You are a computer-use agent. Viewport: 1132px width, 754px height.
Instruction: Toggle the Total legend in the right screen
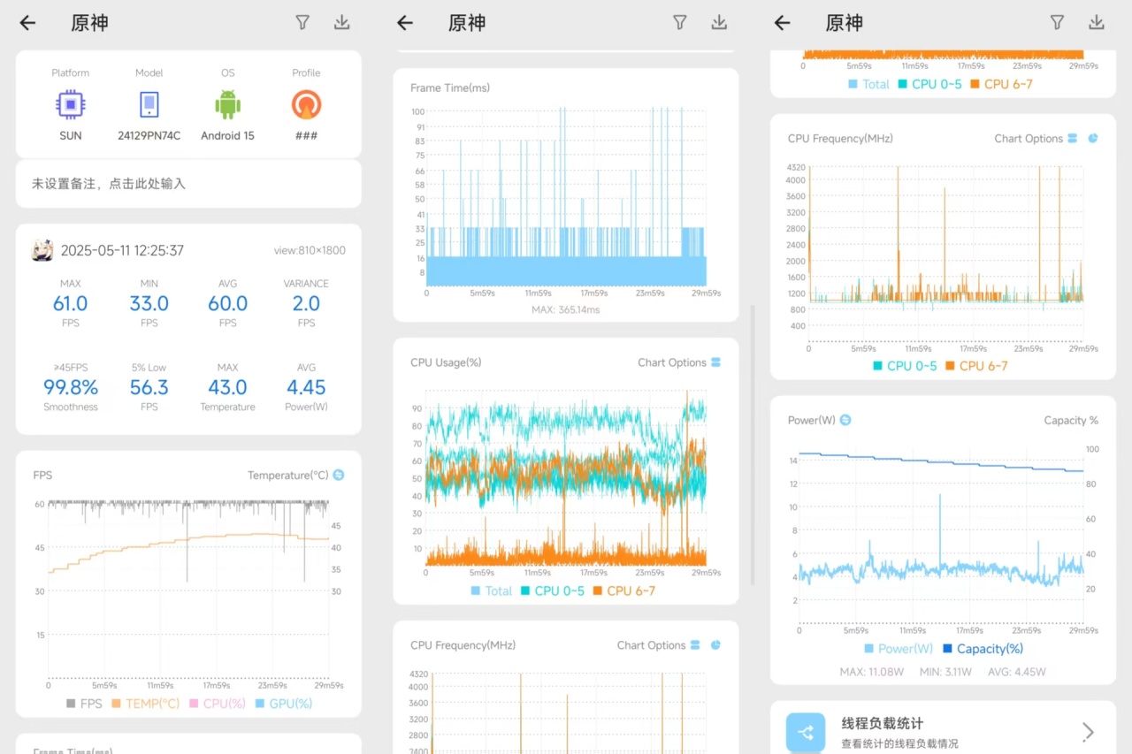coord(868,84)
